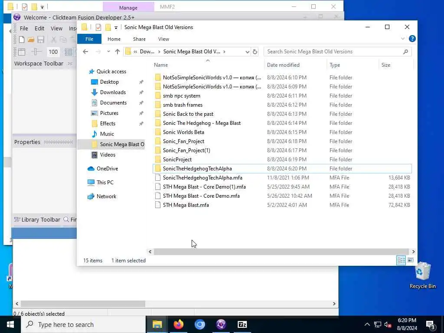Open the Edit menu in Clickteam Fusion
The image size is (444, 333).
click(x=39, y=28)
